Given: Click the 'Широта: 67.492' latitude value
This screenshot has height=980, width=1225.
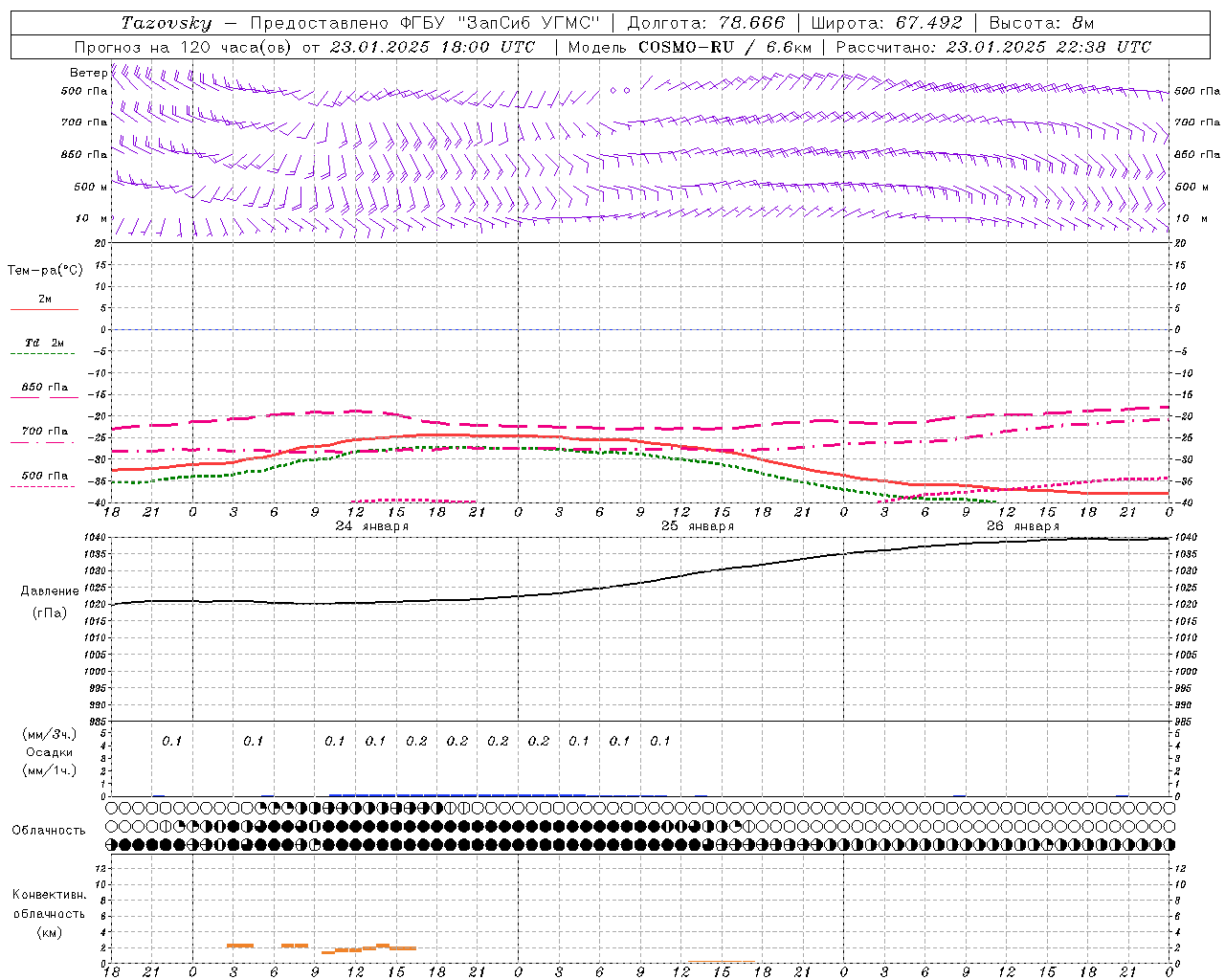Looking at the screenshot, I should tap(886, 23).
